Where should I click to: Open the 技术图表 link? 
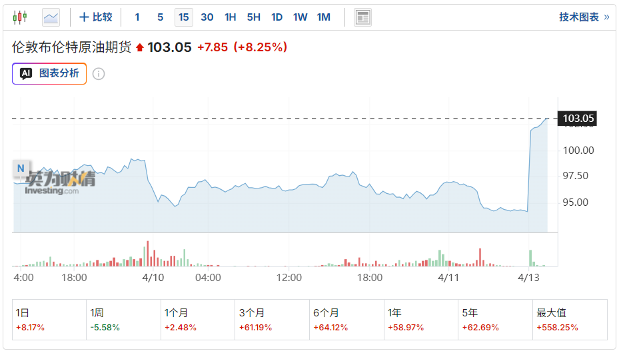coord(584,17)
